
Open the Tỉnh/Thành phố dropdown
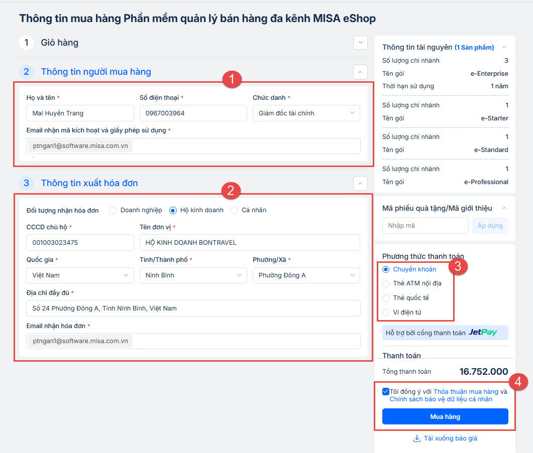pos(193,275)
